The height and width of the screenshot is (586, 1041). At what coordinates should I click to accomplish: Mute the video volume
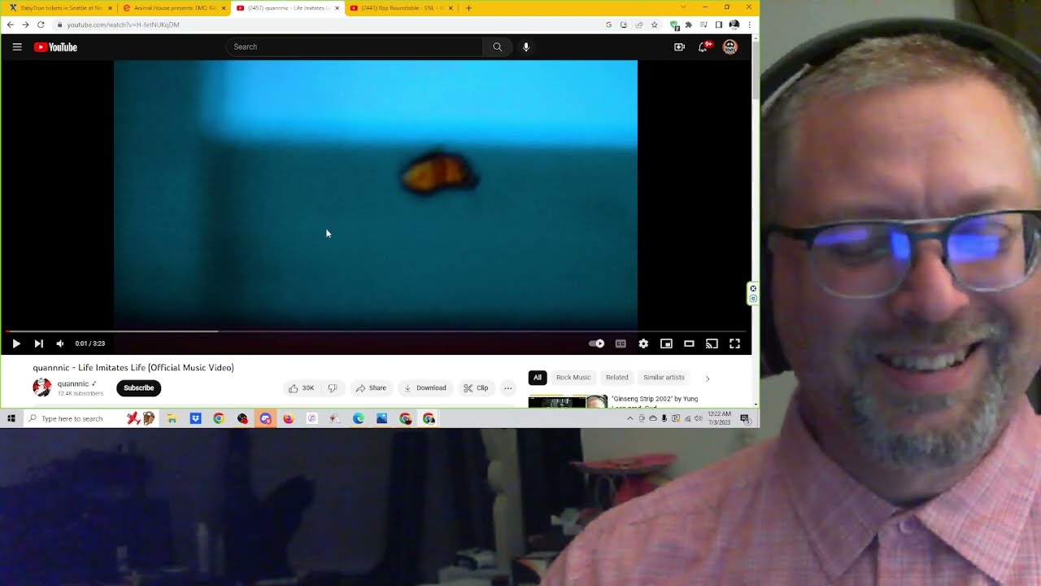(x=59, y=343)
